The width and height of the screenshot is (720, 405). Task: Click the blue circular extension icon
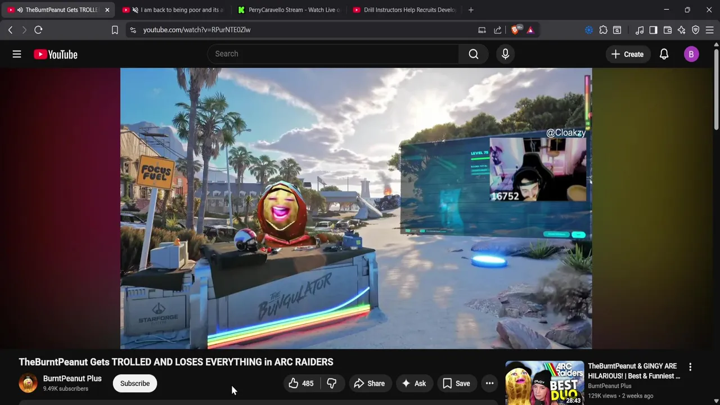tap(589, 30)
